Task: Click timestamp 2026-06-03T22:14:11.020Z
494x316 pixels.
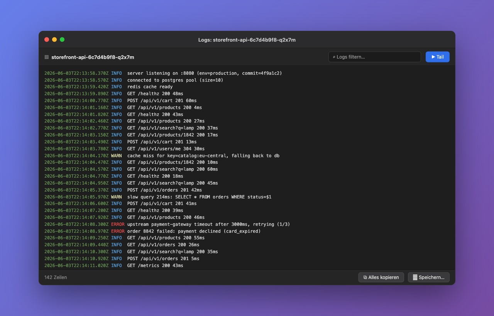Action: 76,266
